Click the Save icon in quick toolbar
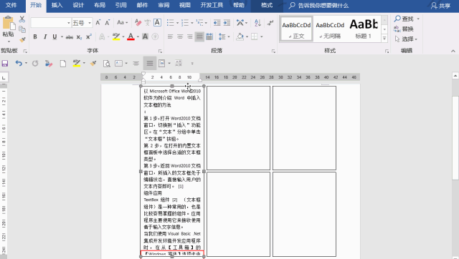The height and width of the screenshot is (259, 459). [5, 64]
